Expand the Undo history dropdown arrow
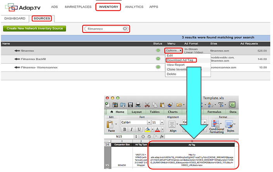273x172 pixels. [184, 105]
